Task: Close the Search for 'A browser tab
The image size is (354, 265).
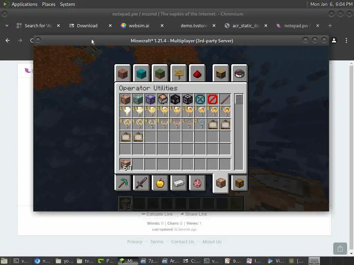Action: 58,26
